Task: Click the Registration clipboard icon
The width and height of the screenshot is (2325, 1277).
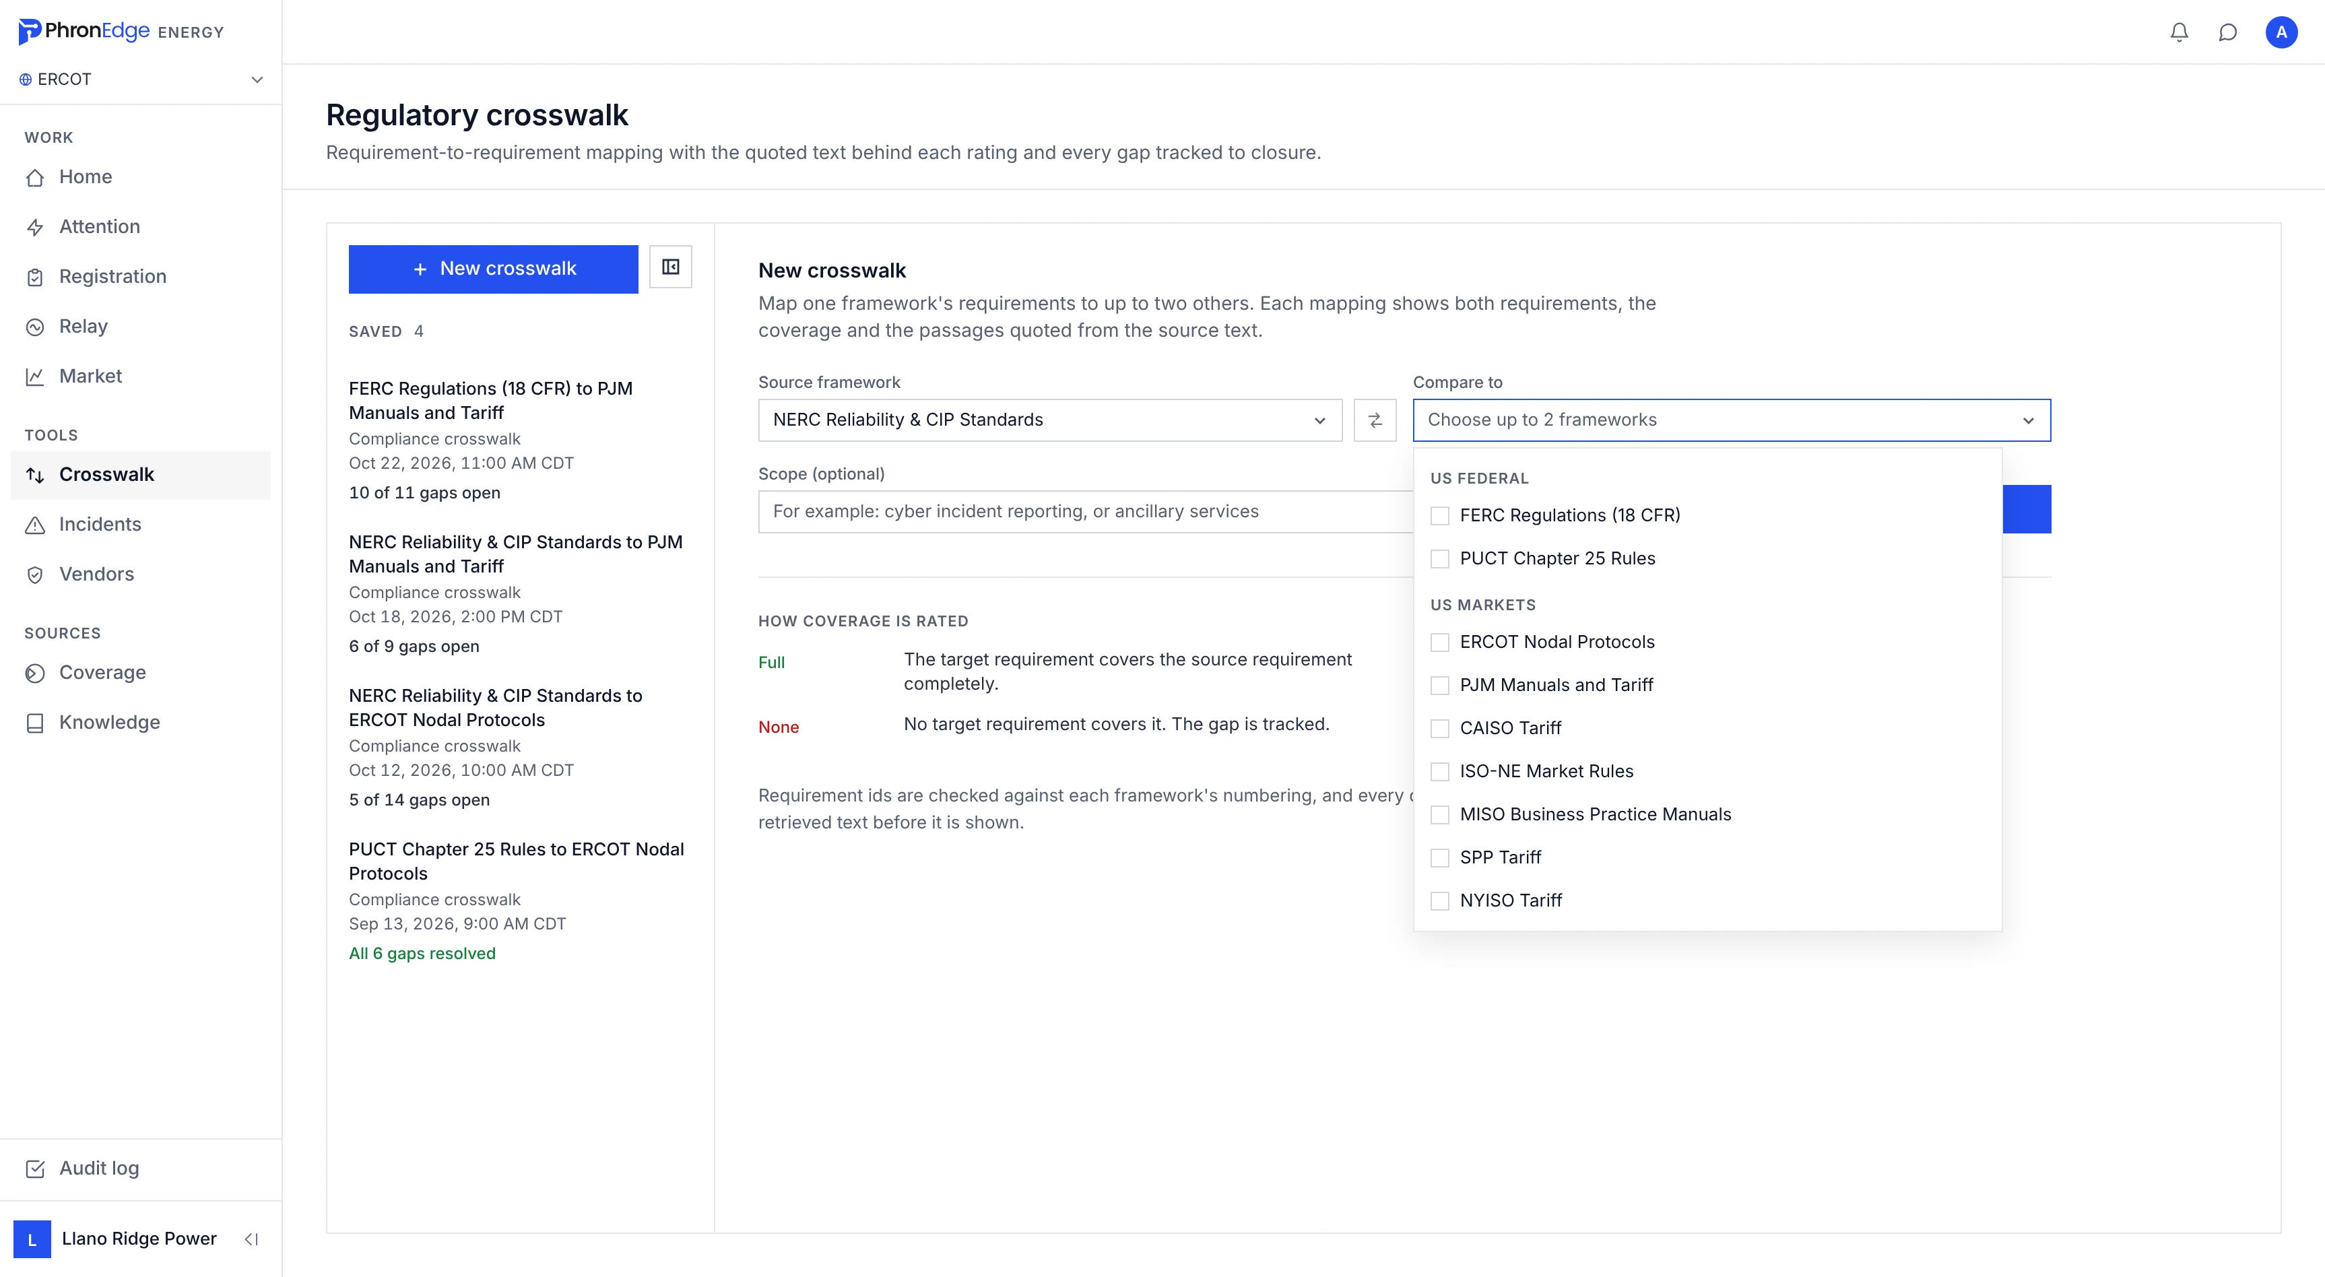Action: [x=35, y=277]
